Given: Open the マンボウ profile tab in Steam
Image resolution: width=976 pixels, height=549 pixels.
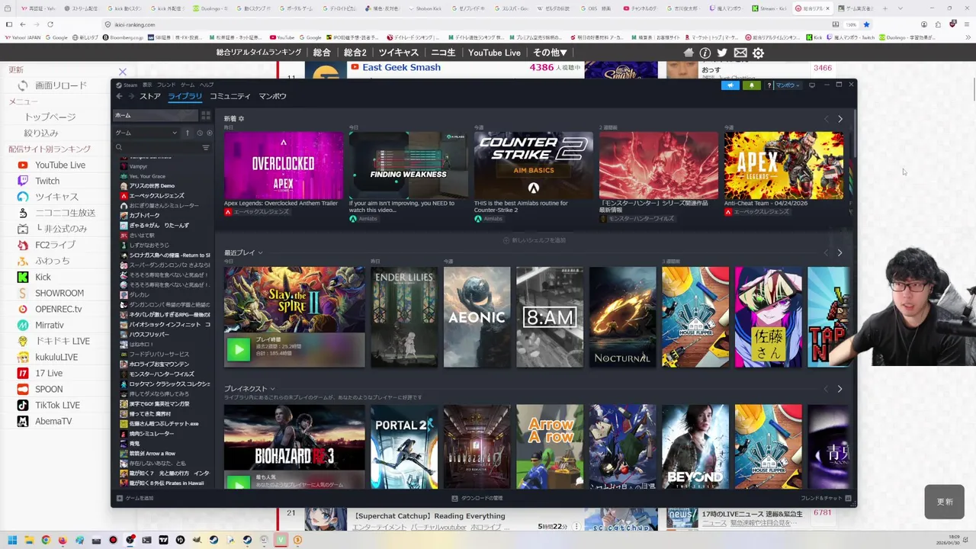Looking at the screenshot, I should click(x=272, y=96).
